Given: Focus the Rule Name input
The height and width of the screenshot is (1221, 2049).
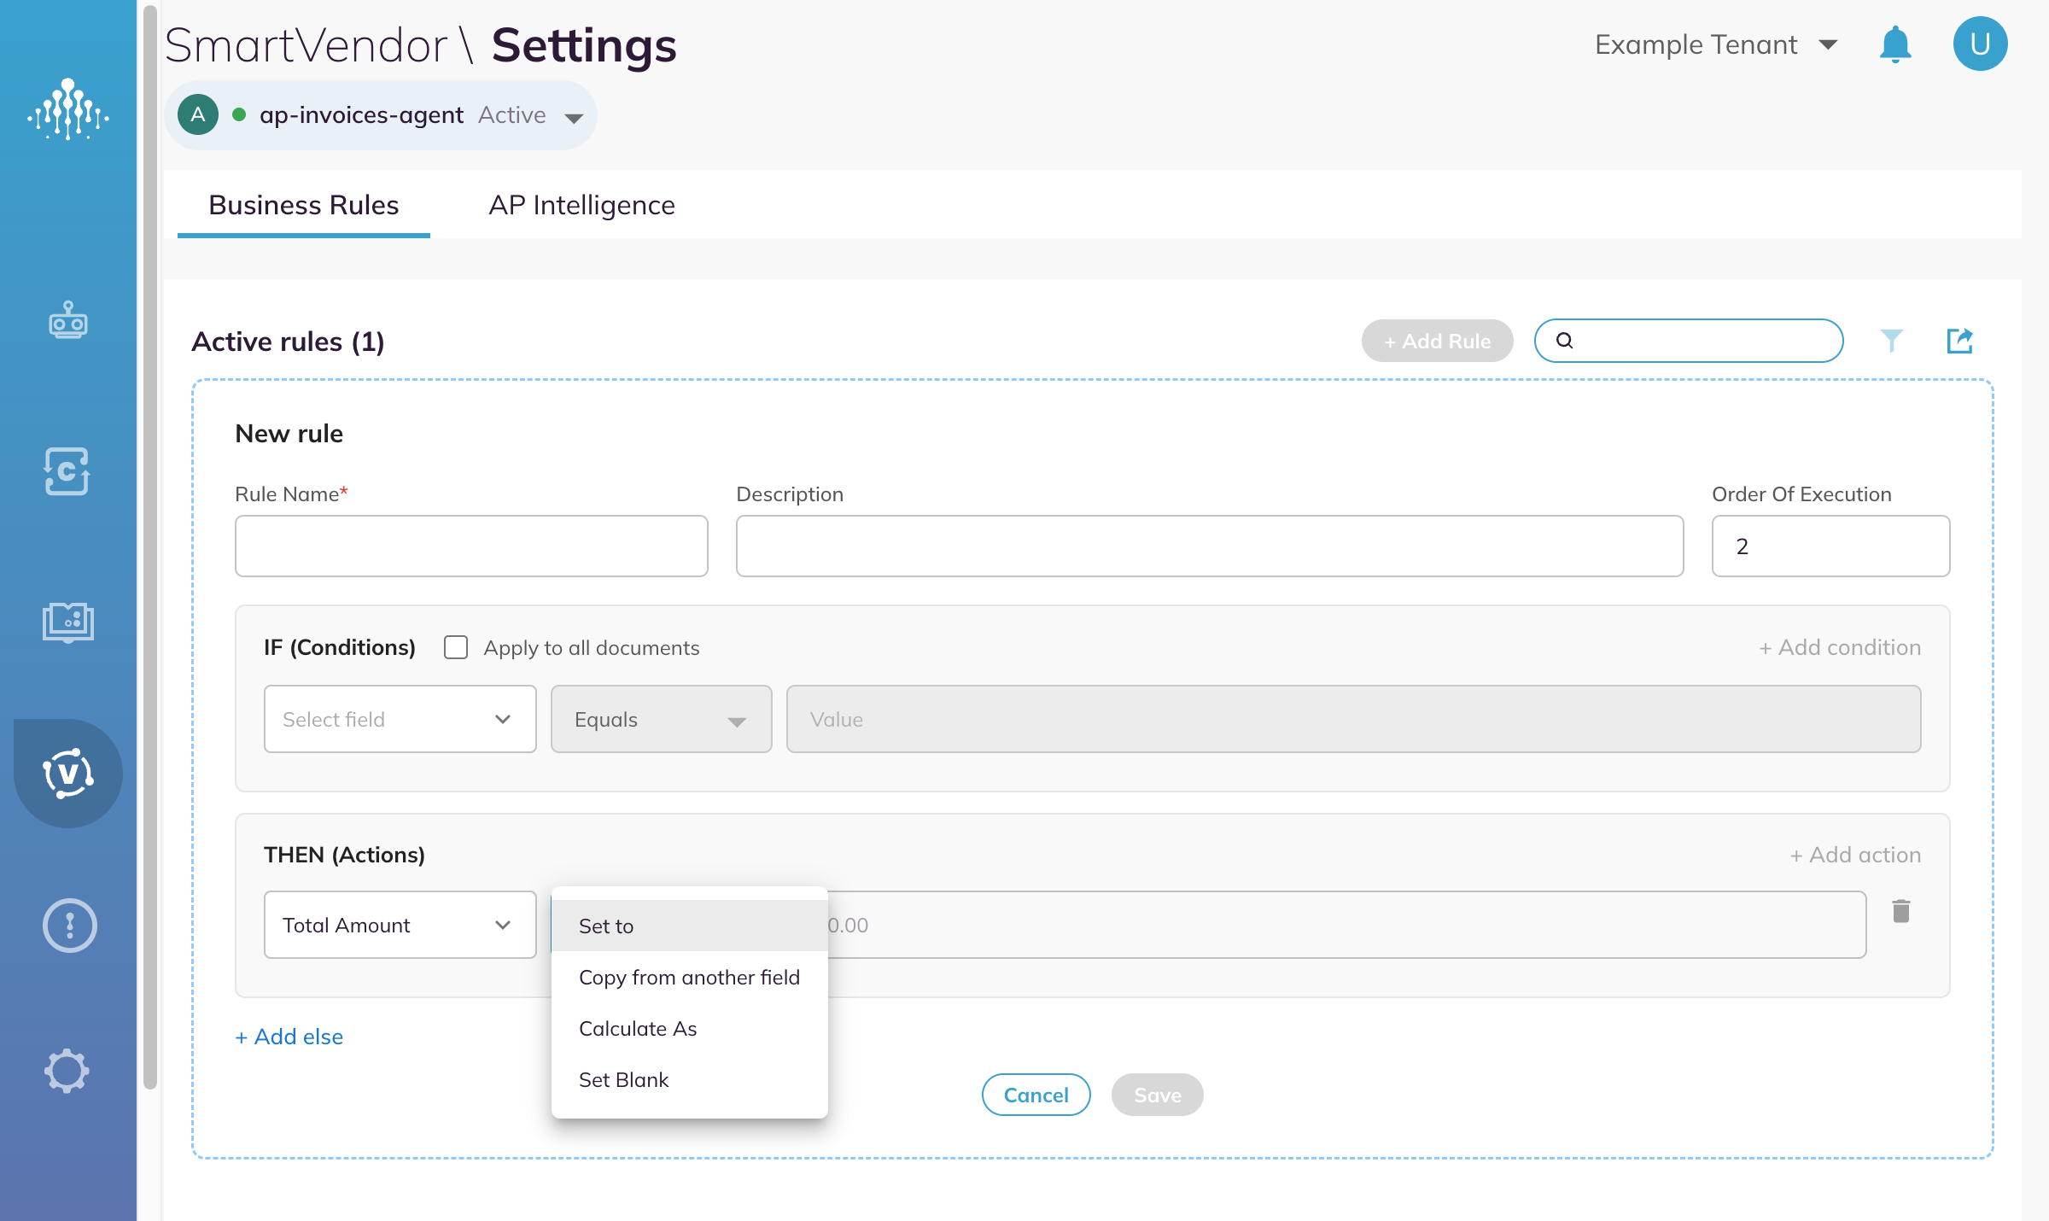Looking at the screenshot, I should pyautogui.click(x=471, y=546).
